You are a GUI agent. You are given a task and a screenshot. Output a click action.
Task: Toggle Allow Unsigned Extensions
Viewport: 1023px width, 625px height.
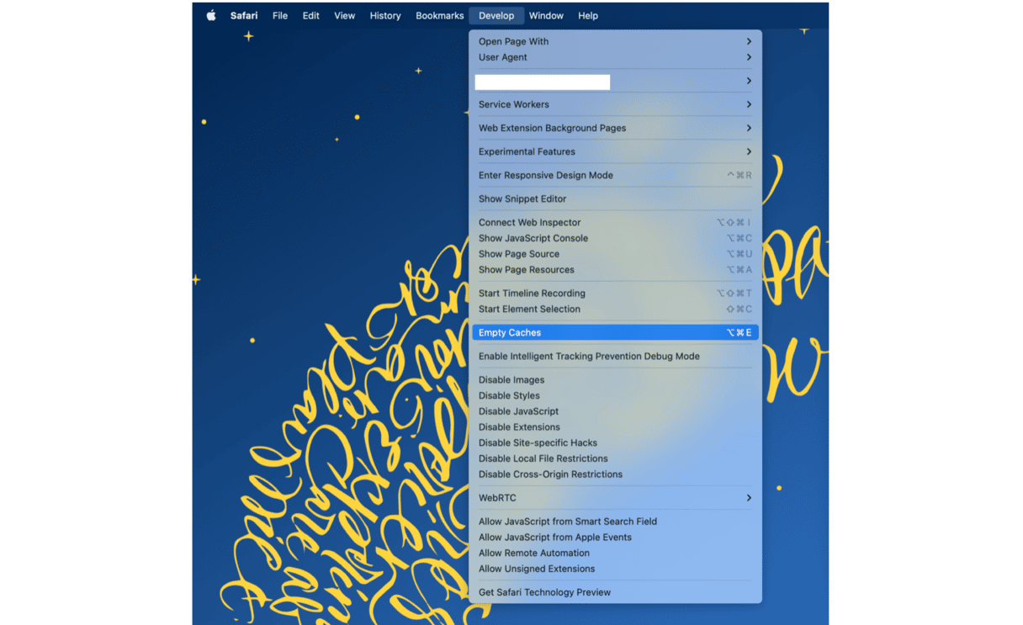(x=615, y=569)
